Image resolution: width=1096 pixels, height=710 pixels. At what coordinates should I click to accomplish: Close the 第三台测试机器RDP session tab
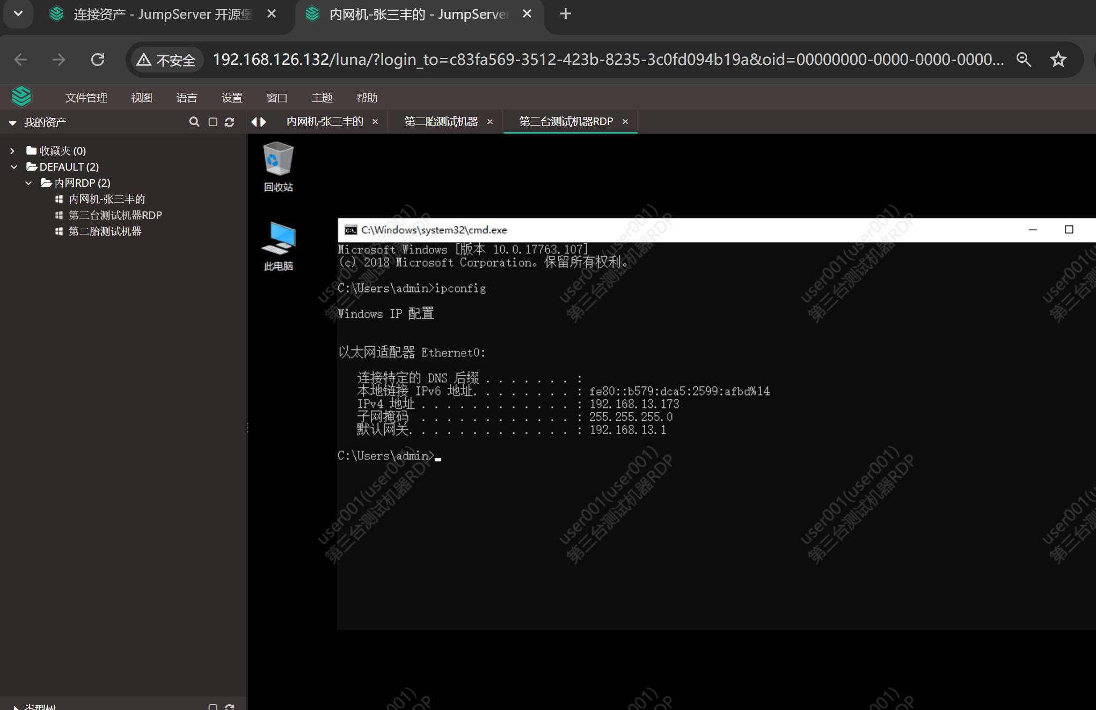click(x=625, y=122)
